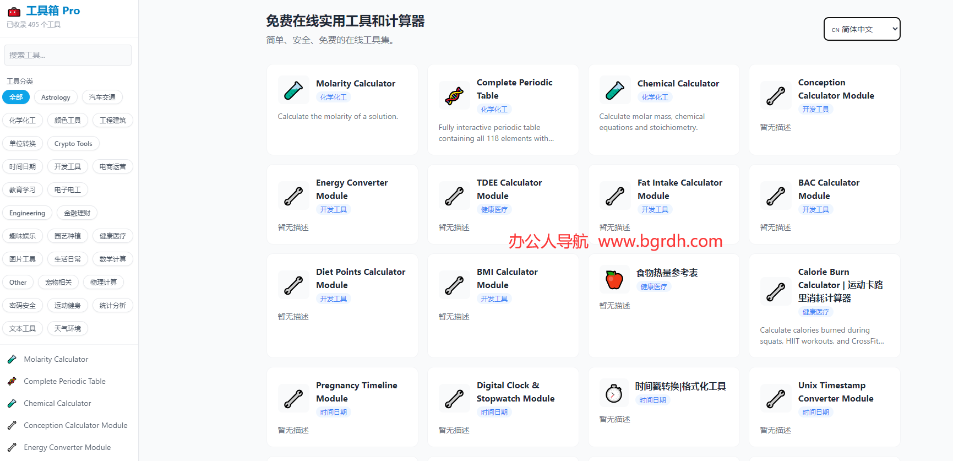Open Conception Calculator Module sidebar link
The width and height of the screenshot is (953, 461).
coord(75,425)
